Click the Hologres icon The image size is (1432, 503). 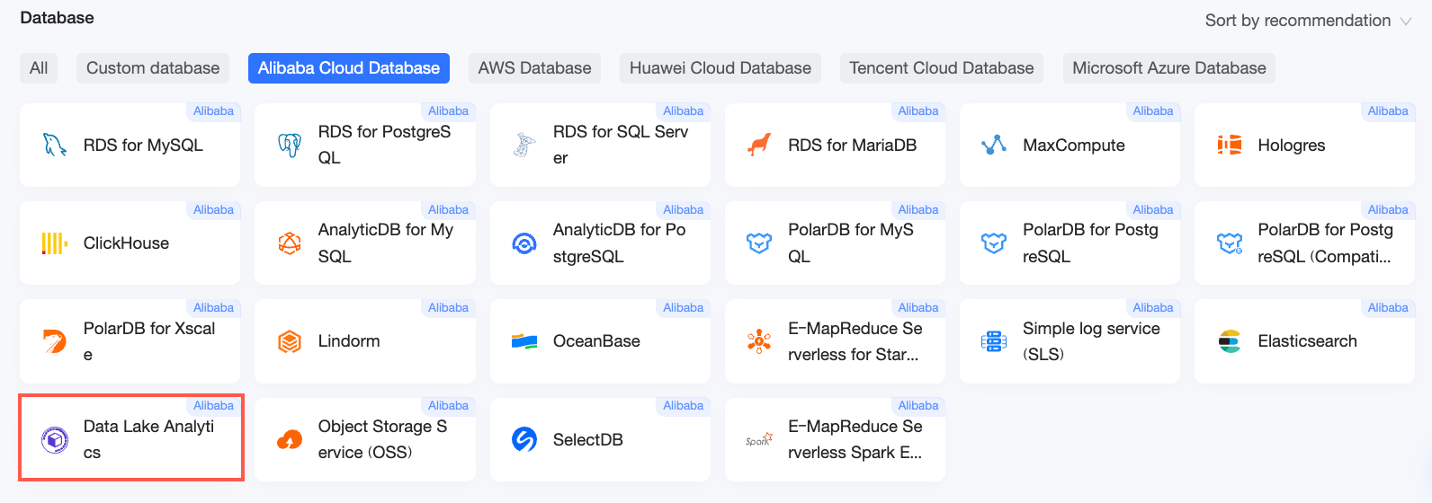(x=1230, y=145)
